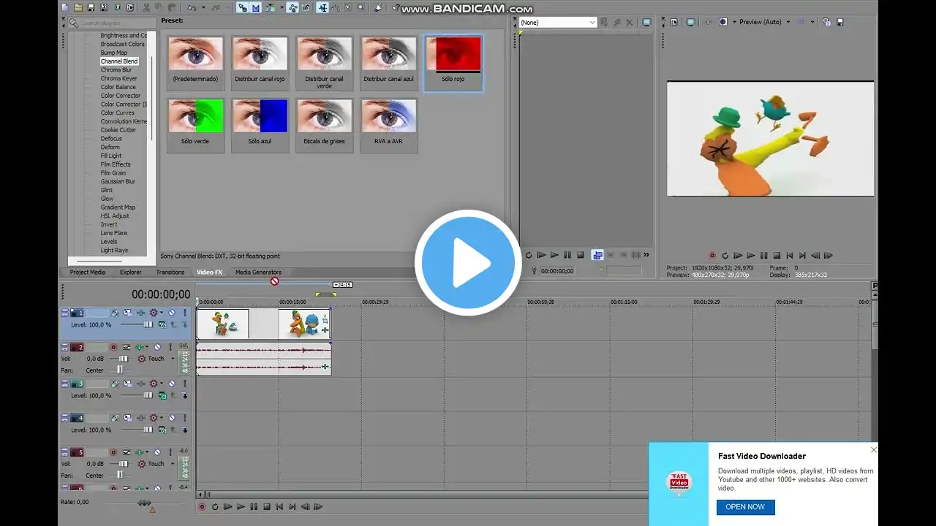Arm audio track 2 for recording
Viewport: 936px width, 526px height.
[113, 347]
